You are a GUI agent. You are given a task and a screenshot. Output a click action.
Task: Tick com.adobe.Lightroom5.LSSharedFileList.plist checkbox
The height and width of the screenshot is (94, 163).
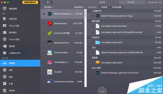click(92, 32)
